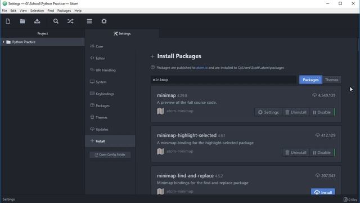Click the 0 files status bar indicator
This screenshot has width=360, height=203.
(350, 200)
